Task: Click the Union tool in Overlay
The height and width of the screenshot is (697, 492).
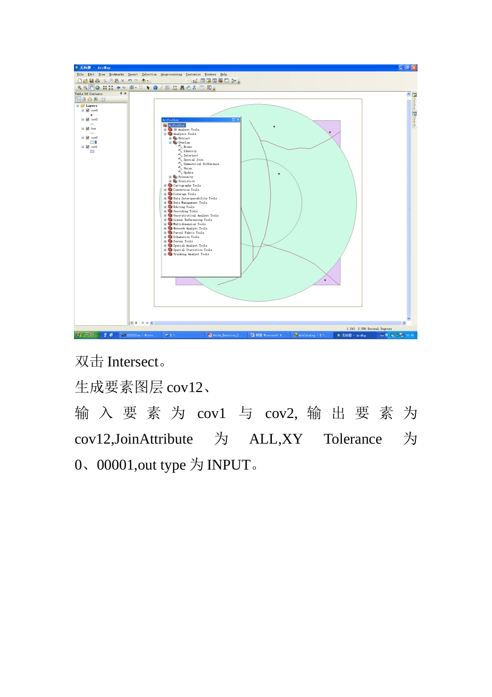Action: click(185, 169)
